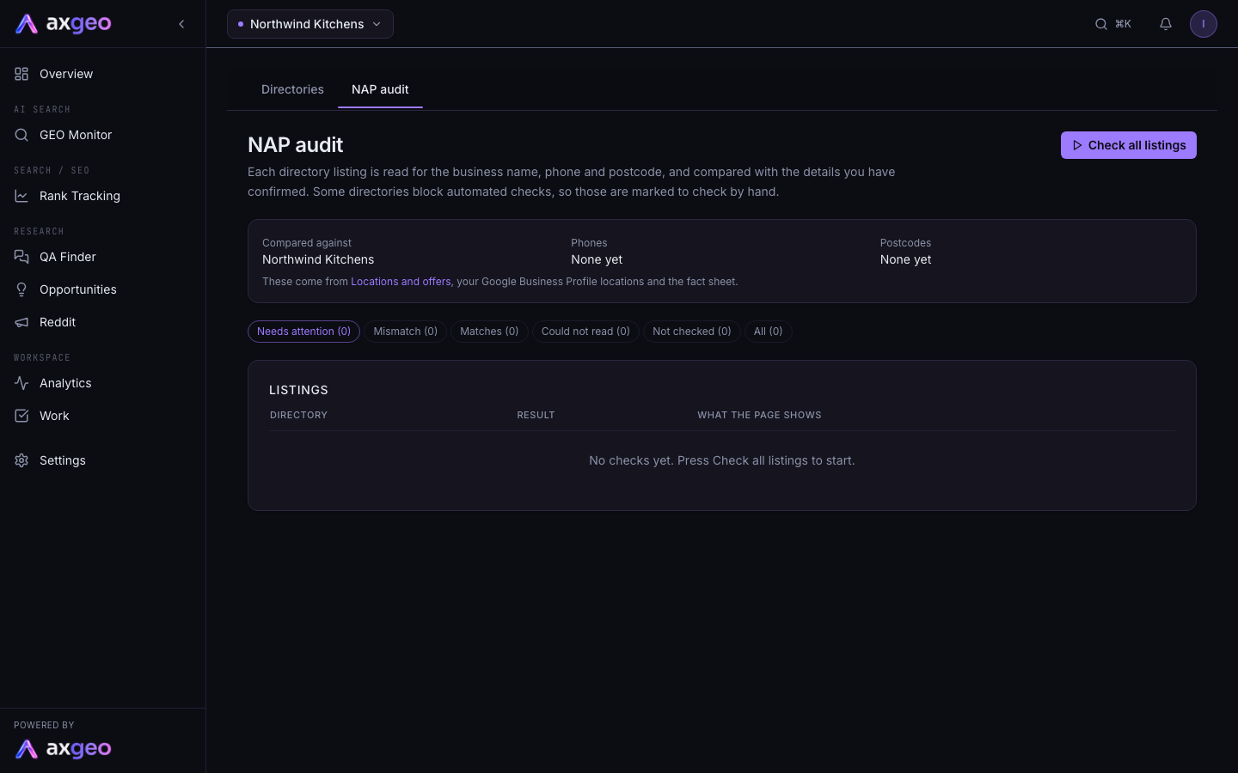Click the Postcodes value None yet
The image size is (1238, 773).
pyautogui.click(x=905, y=259)
